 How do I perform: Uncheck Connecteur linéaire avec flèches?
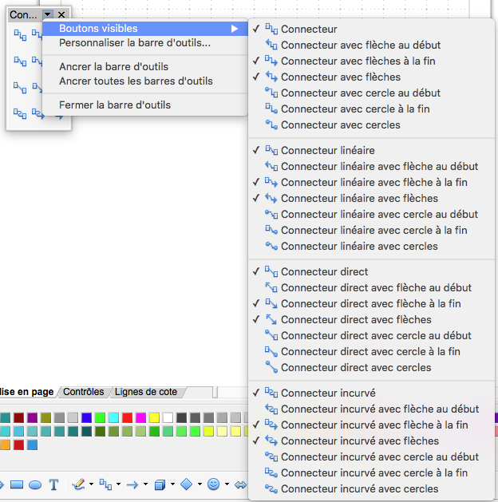(372, 199)
